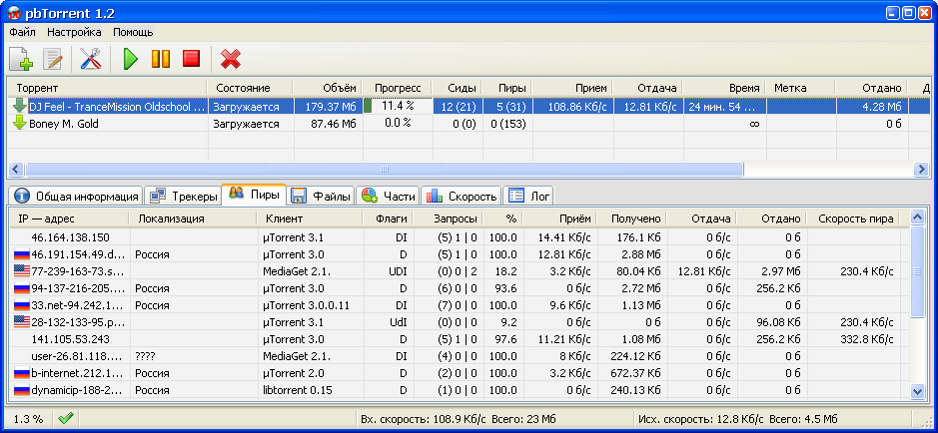Start torrent with green play button
This screenshot has width=938, height=433.
click(130, 60)
